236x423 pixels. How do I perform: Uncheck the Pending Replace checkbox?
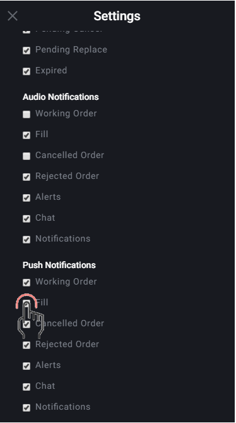coord(27,50)
